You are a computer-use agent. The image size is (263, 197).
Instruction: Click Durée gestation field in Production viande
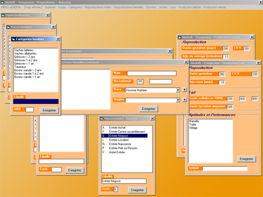tap(225, 48)
